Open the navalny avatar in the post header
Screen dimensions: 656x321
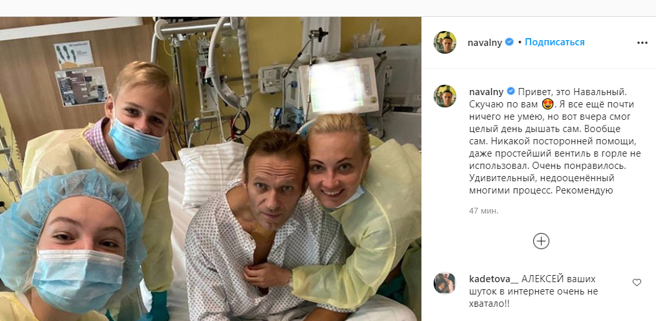click(445, 42)
